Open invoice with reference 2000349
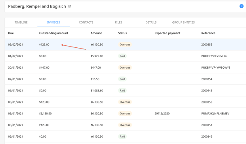Viewport: 246px width, 144px height. pos(207,137)
